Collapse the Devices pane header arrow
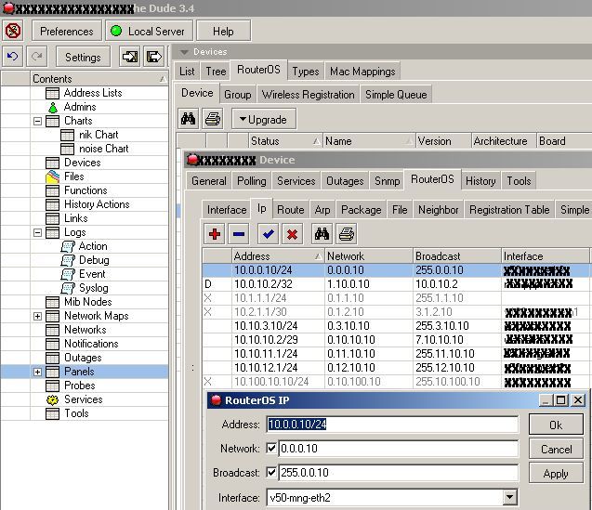 click(184, 52)
